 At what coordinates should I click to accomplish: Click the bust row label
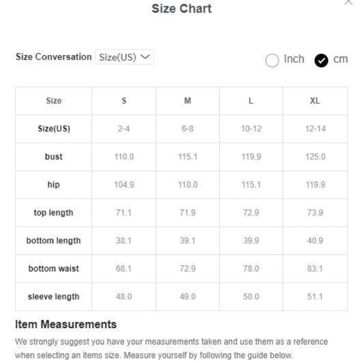point(54,157)
